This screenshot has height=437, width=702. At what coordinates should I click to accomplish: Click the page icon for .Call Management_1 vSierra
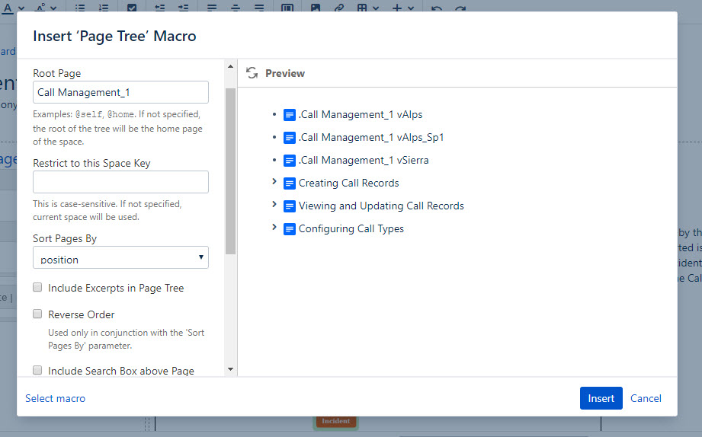(x=290, y=161)
